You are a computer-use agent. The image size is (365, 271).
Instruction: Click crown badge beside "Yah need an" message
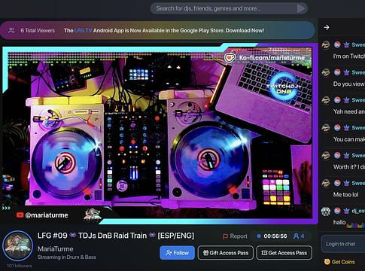(x=346, y=100)
